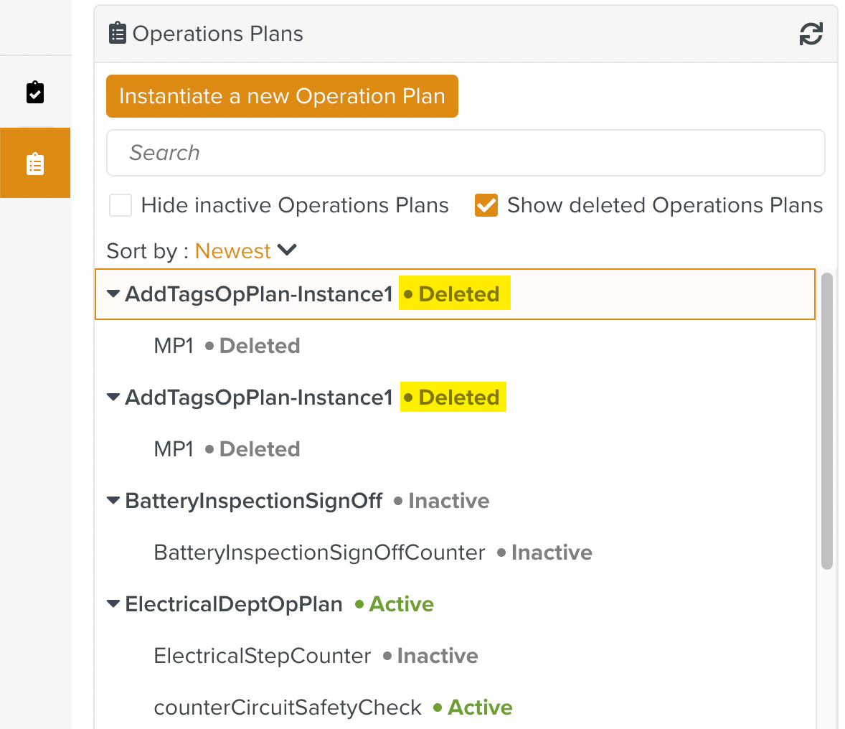The image size is (845, 729).
Task: Click the Search input field
Action: (x=465, y=153)
